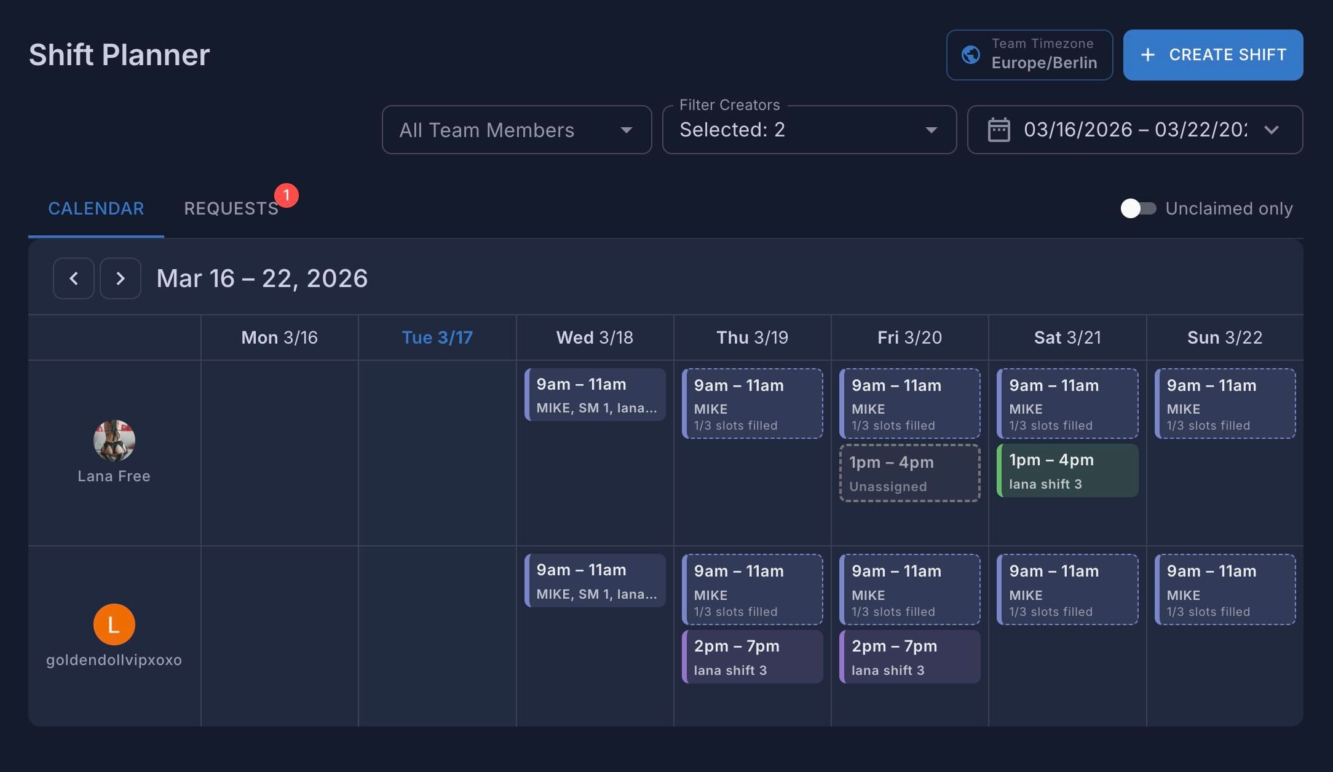Expand date range picker chevron
The height and width of the screenshot is (772, 1333).
pos(1272,130)
